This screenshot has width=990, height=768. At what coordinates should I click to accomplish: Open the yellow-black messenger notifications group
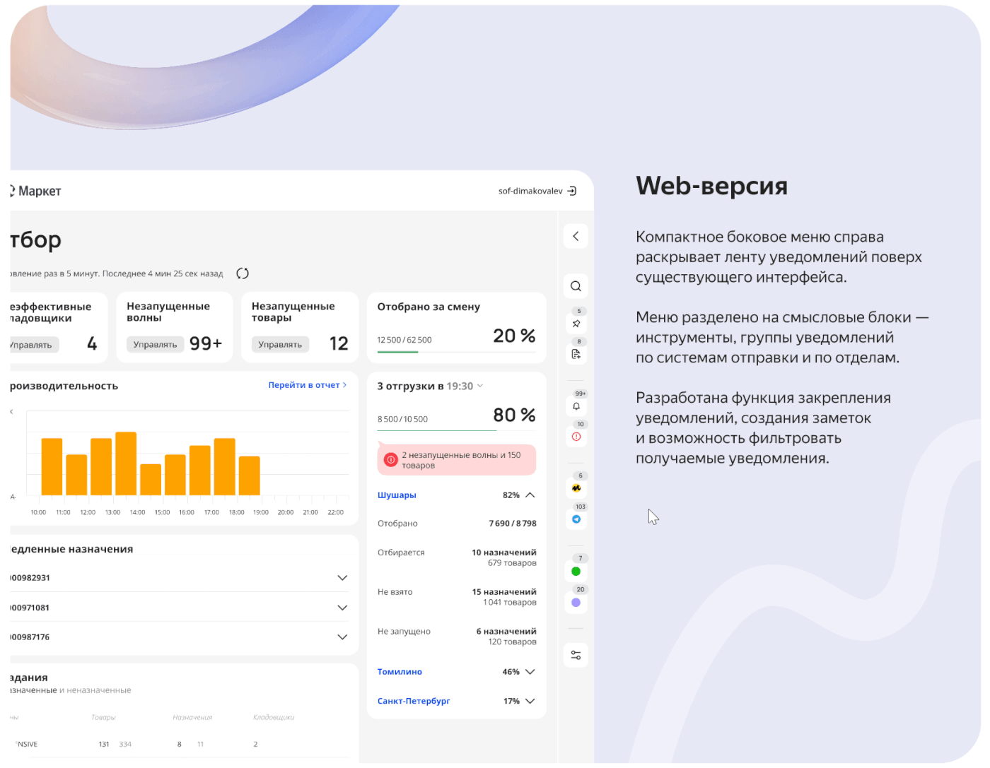click(576, 488)
